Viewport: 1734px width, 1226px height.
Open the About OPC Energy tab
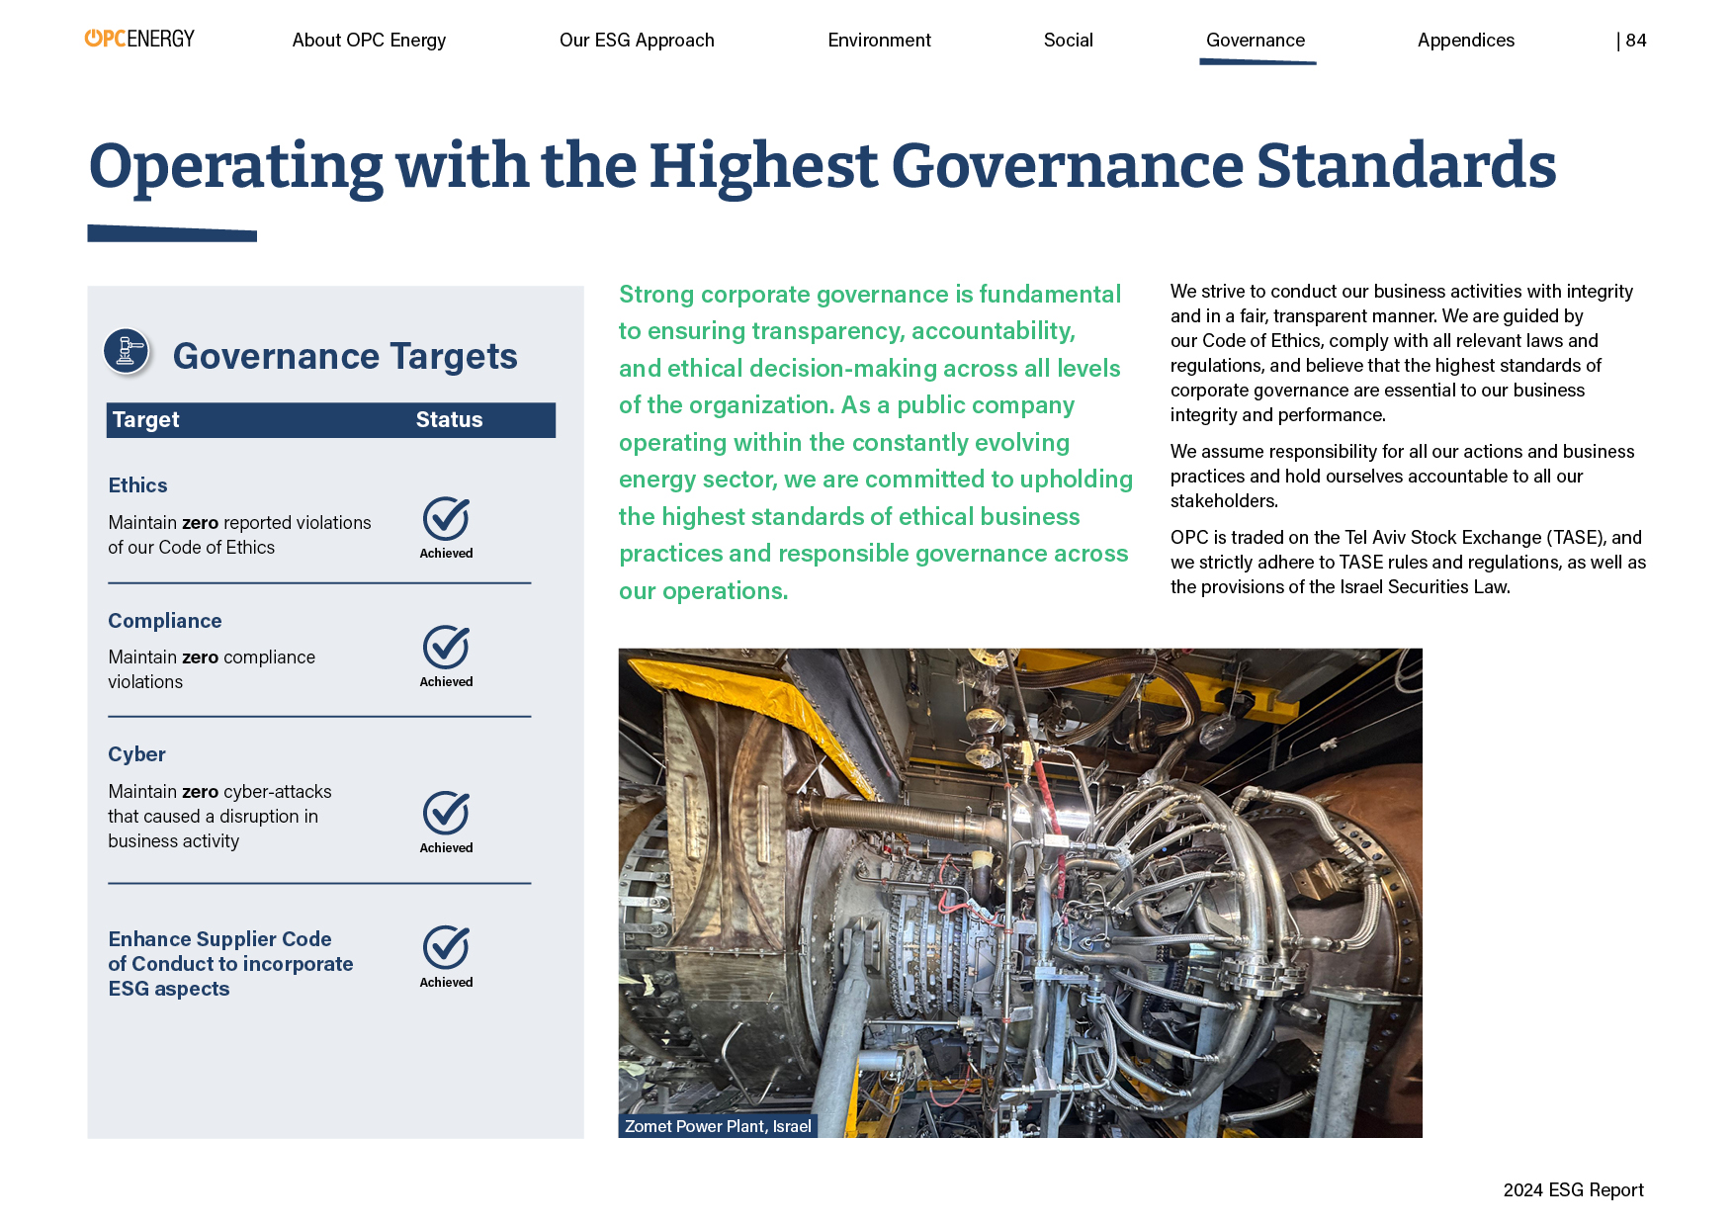click(x=369, y=41)
